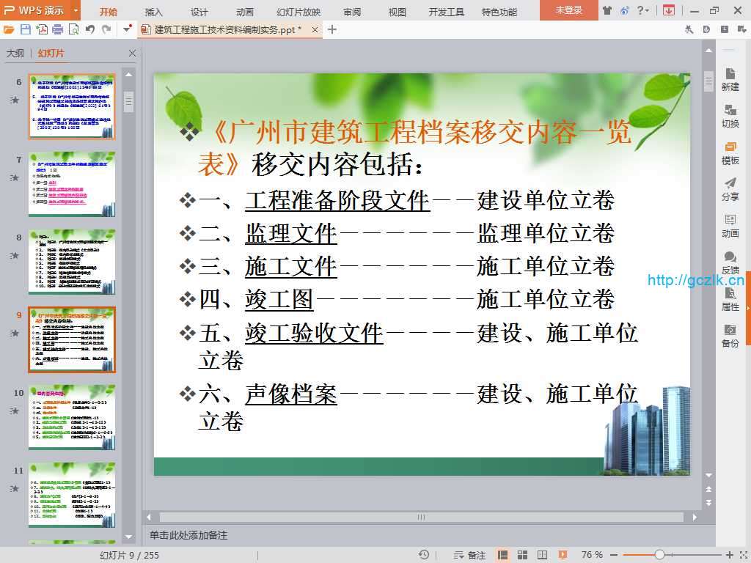This screenshot has height=563, width=751.
Task: Start slideshow from the status bar play icon
Action: point(563,555)
